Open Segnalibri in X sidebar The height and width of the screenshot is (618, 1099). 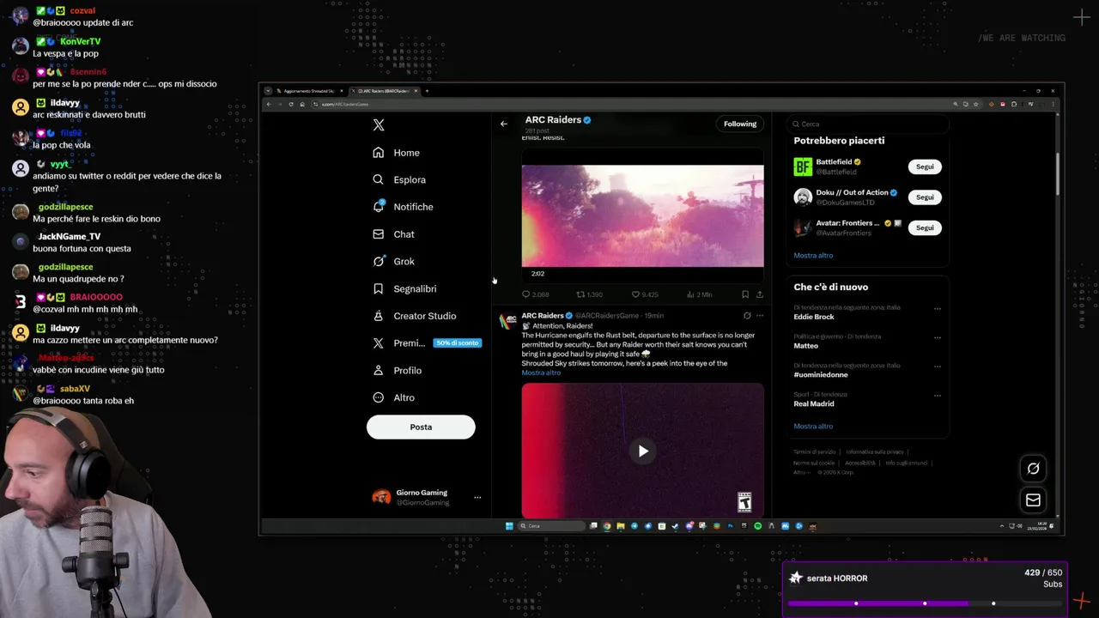click(x=404, y=289)
